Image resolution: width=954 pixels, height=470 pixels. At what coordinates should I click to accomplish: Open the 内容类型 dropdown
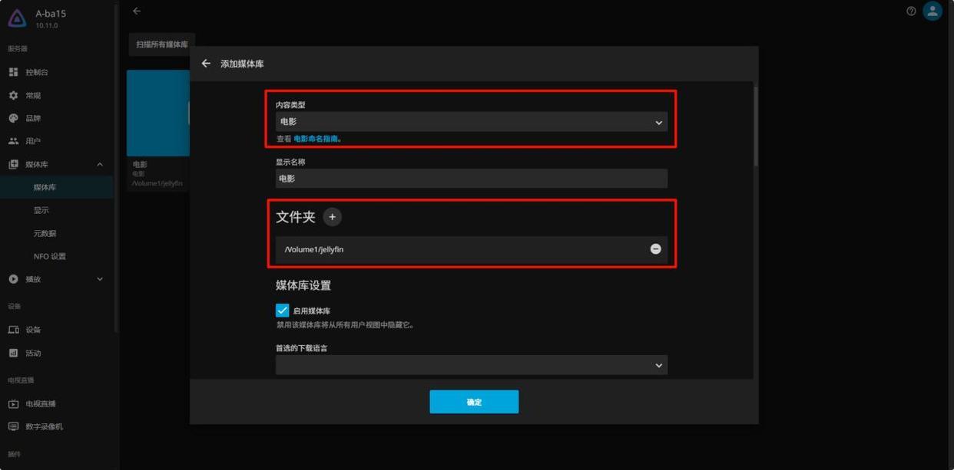tap(471, 122)
